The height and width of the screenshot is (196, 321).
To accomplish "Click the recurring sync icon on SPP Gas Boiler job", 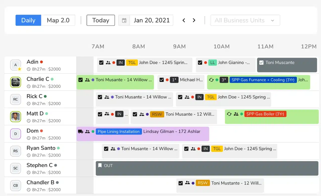I will coord(229,114).
